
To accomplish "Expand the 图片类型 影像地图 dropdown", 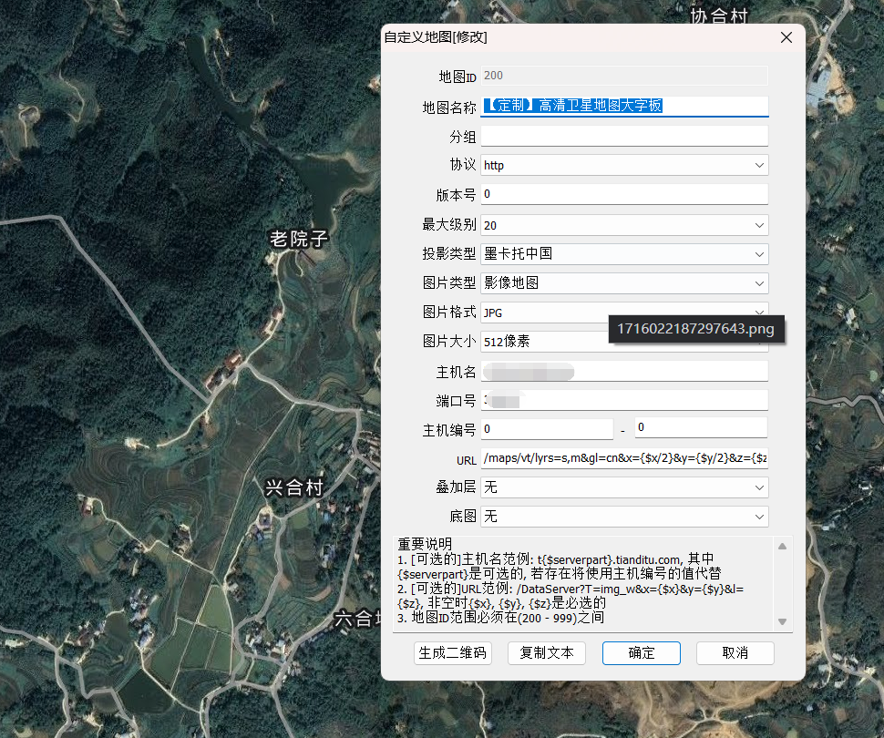I will 624,283.
